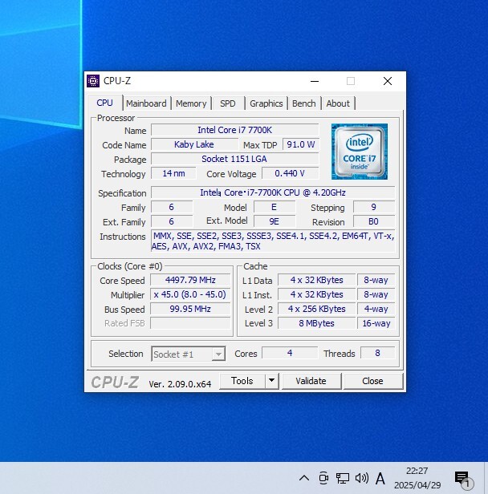Click the CPU-Z app icon in title bar

[x=93, y=81]
